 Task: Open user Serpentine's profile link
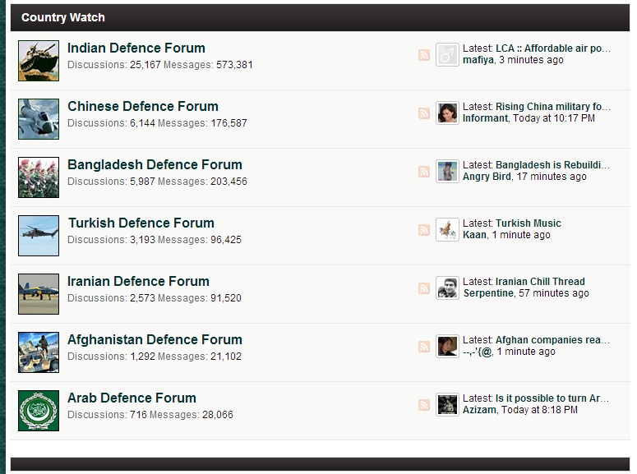pos(488,293)
